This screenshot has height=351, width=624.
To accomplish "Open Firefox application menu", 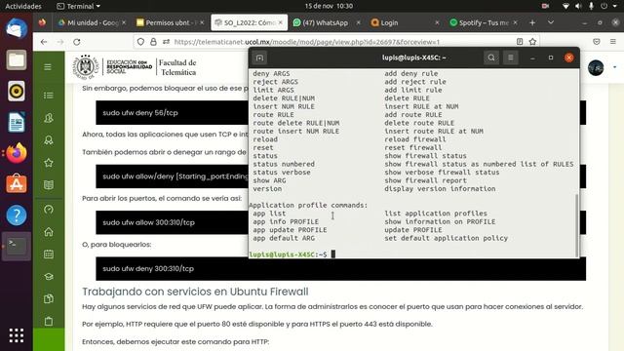I will coord(613,41).
